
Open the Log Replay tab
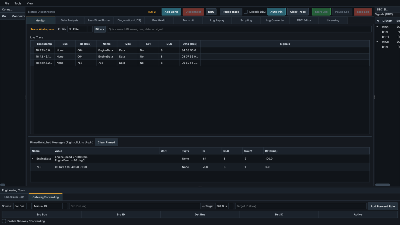pyautogui.click(x=217, y=20)
